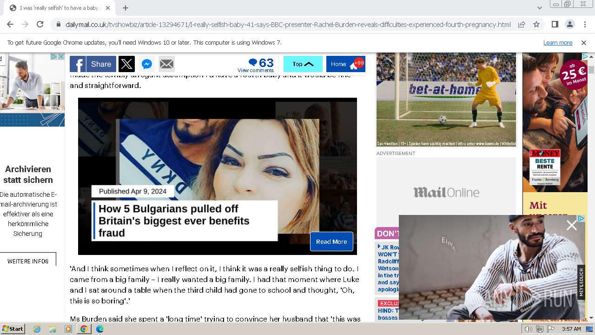Image resolution: width=595 pixels, height=335 pixels.
Task: Open File Explorer from taskbar
Action: pyautogui.click(x=53, y=329)
